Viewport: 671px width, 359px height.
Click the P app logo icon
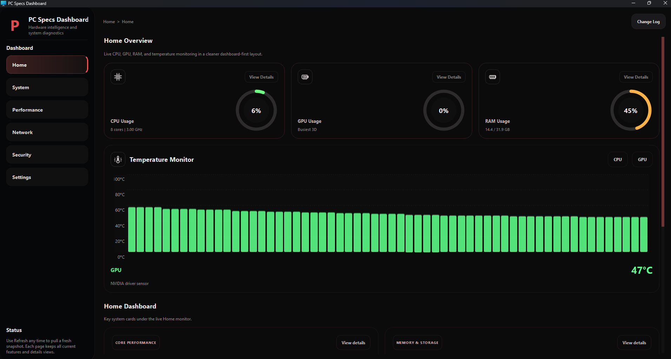coord(15,25)
